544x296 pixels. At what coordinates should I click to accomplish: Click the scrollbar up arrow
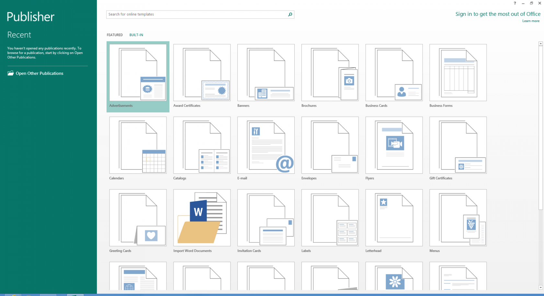pos(540,44)
